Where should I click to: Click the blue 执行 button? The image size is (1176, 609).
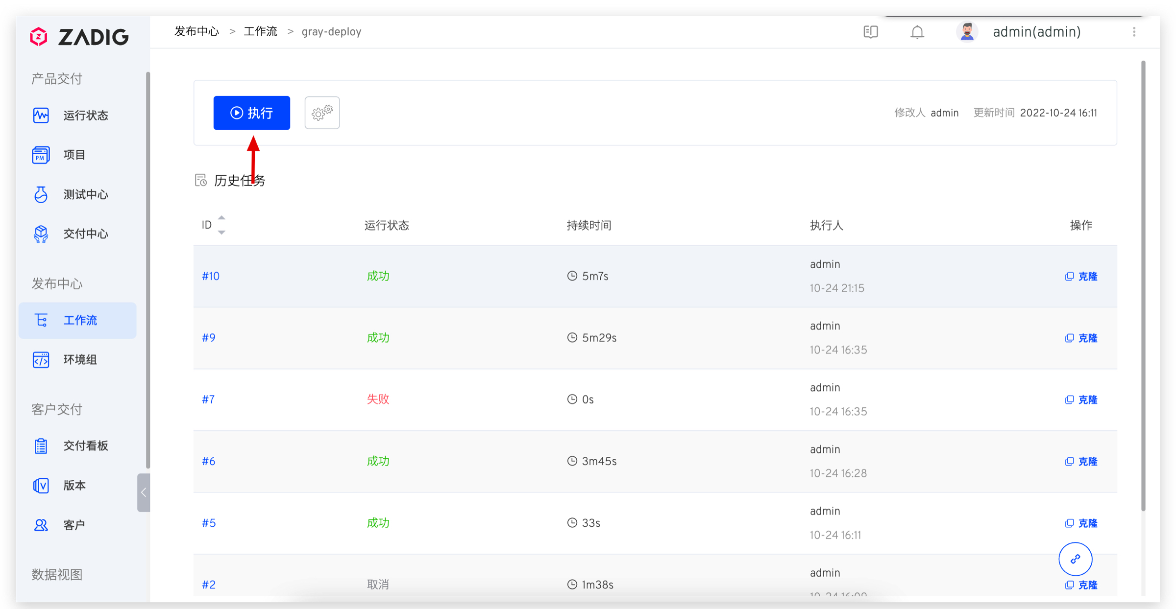pos(251,113)
